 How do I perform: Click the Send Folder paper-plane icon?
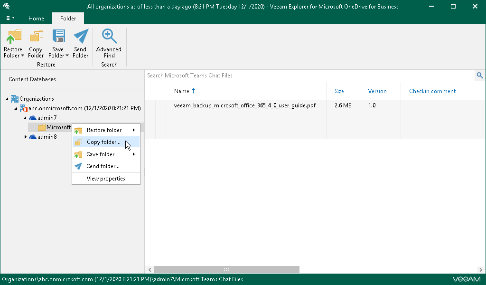pyautogui.click(x=81, y=36)
